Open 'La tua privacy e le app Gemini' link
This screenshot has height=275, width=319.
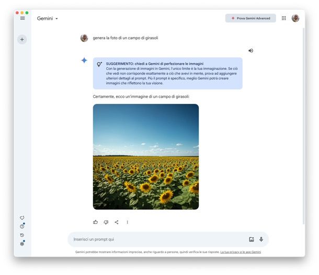point(241,252)
